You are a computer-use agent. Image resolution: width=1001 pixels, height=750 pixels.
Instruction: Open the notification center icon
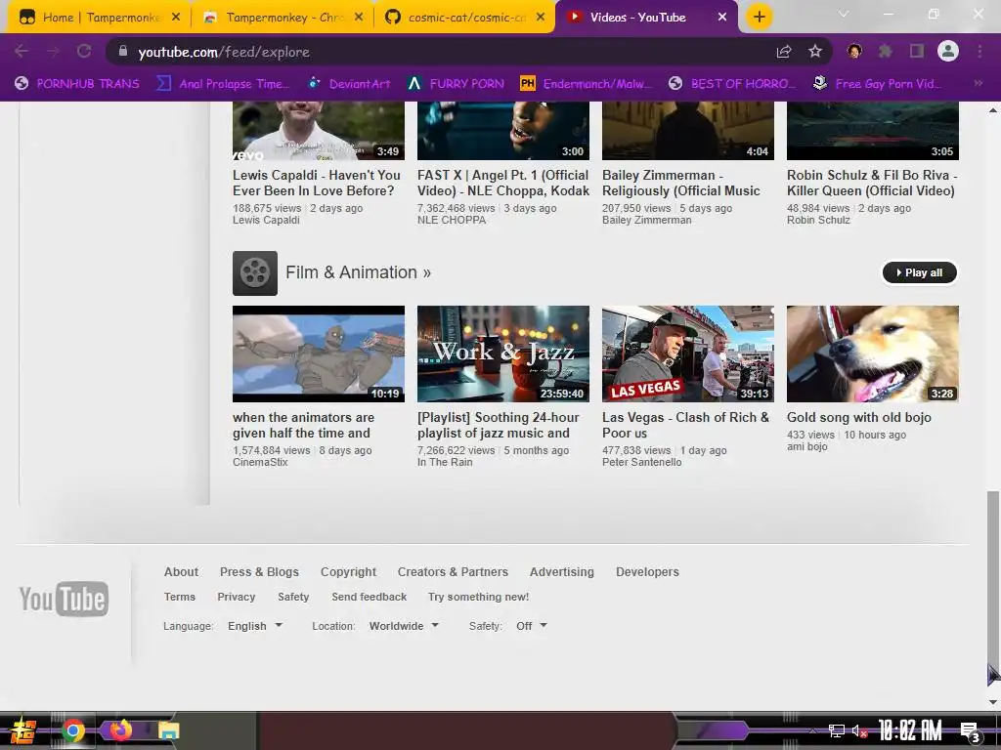[971, 731]
